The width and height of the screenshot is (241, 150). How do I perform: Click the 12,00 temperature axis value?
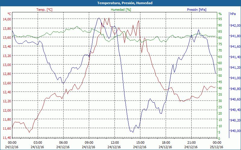7,110
